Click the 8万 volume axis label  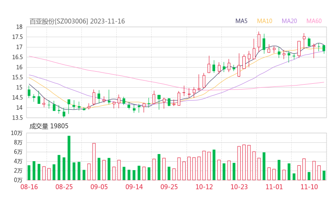pyautogui.click(x=18, y=142)
